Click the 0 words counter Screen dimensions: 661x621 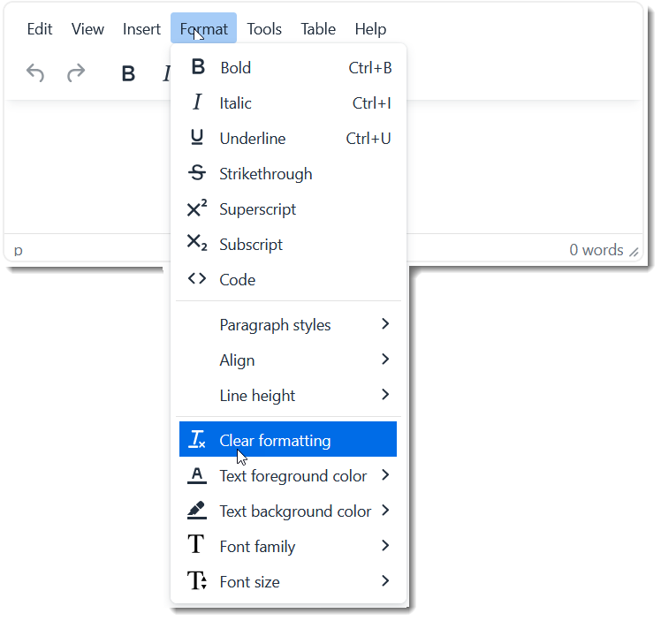(x=596, y=250)
